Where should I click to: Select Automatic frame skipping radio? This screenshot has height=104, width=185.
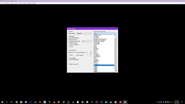(69, 52)
